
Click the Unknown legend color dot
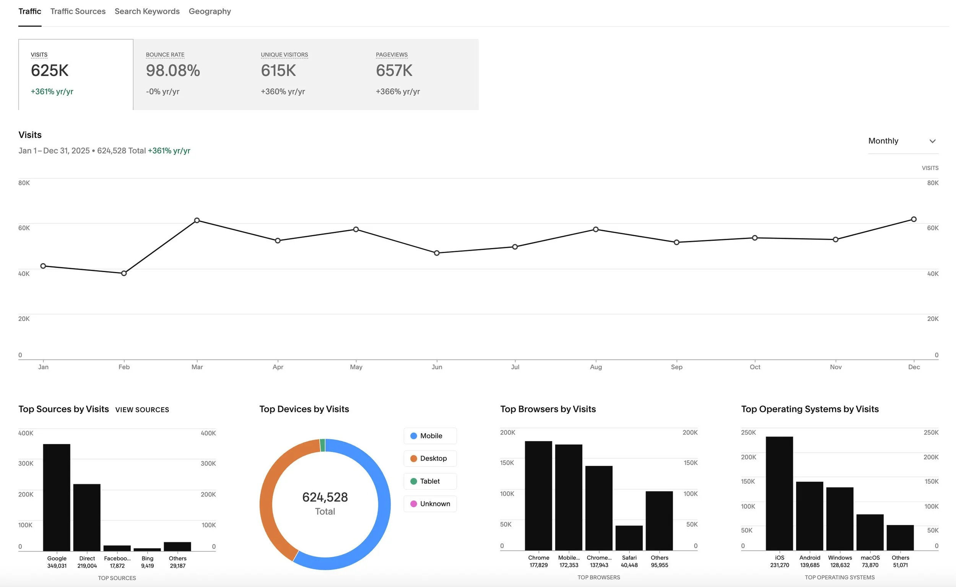click(x=414, y=504)
